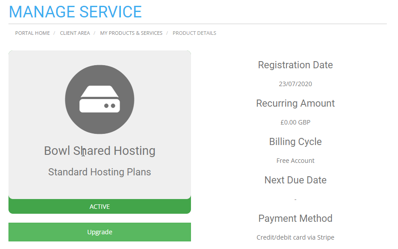Click the 23/07/2020 registration date value

(x=295, y=84)
